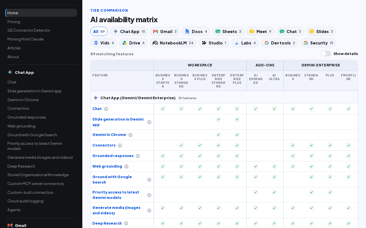
Task: Toggle the Show details switch
Action: pyautogui.click(x=326, y=54)
